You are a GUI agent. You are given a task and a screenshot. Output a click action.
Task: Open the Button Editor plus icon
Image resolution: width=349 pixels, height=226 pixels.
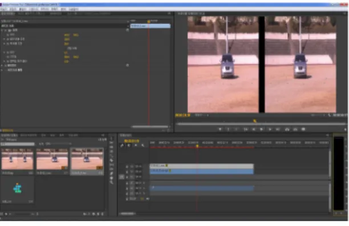[345, 130]
